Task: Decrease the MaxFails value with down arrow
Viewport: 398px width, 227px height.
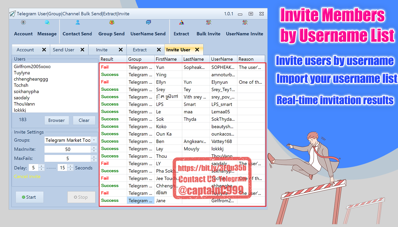Action: tap(94, 160)
